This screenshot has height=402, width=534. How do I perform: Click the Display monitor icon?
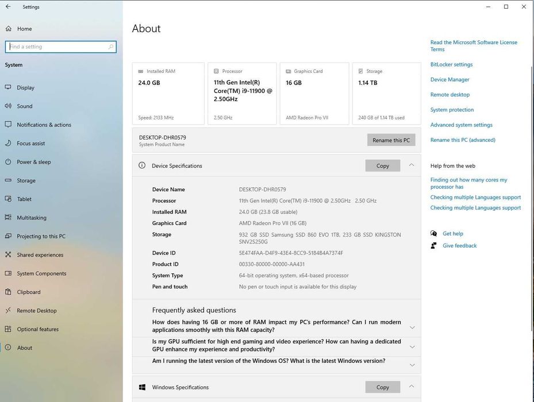[x=8, y=87]
